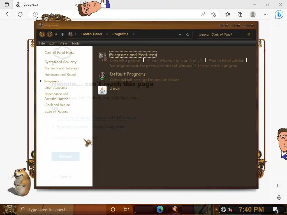Expand the address bar history dropdown
Image resolution: width=287 pixels, height=215 pixels.
[180, 34]
